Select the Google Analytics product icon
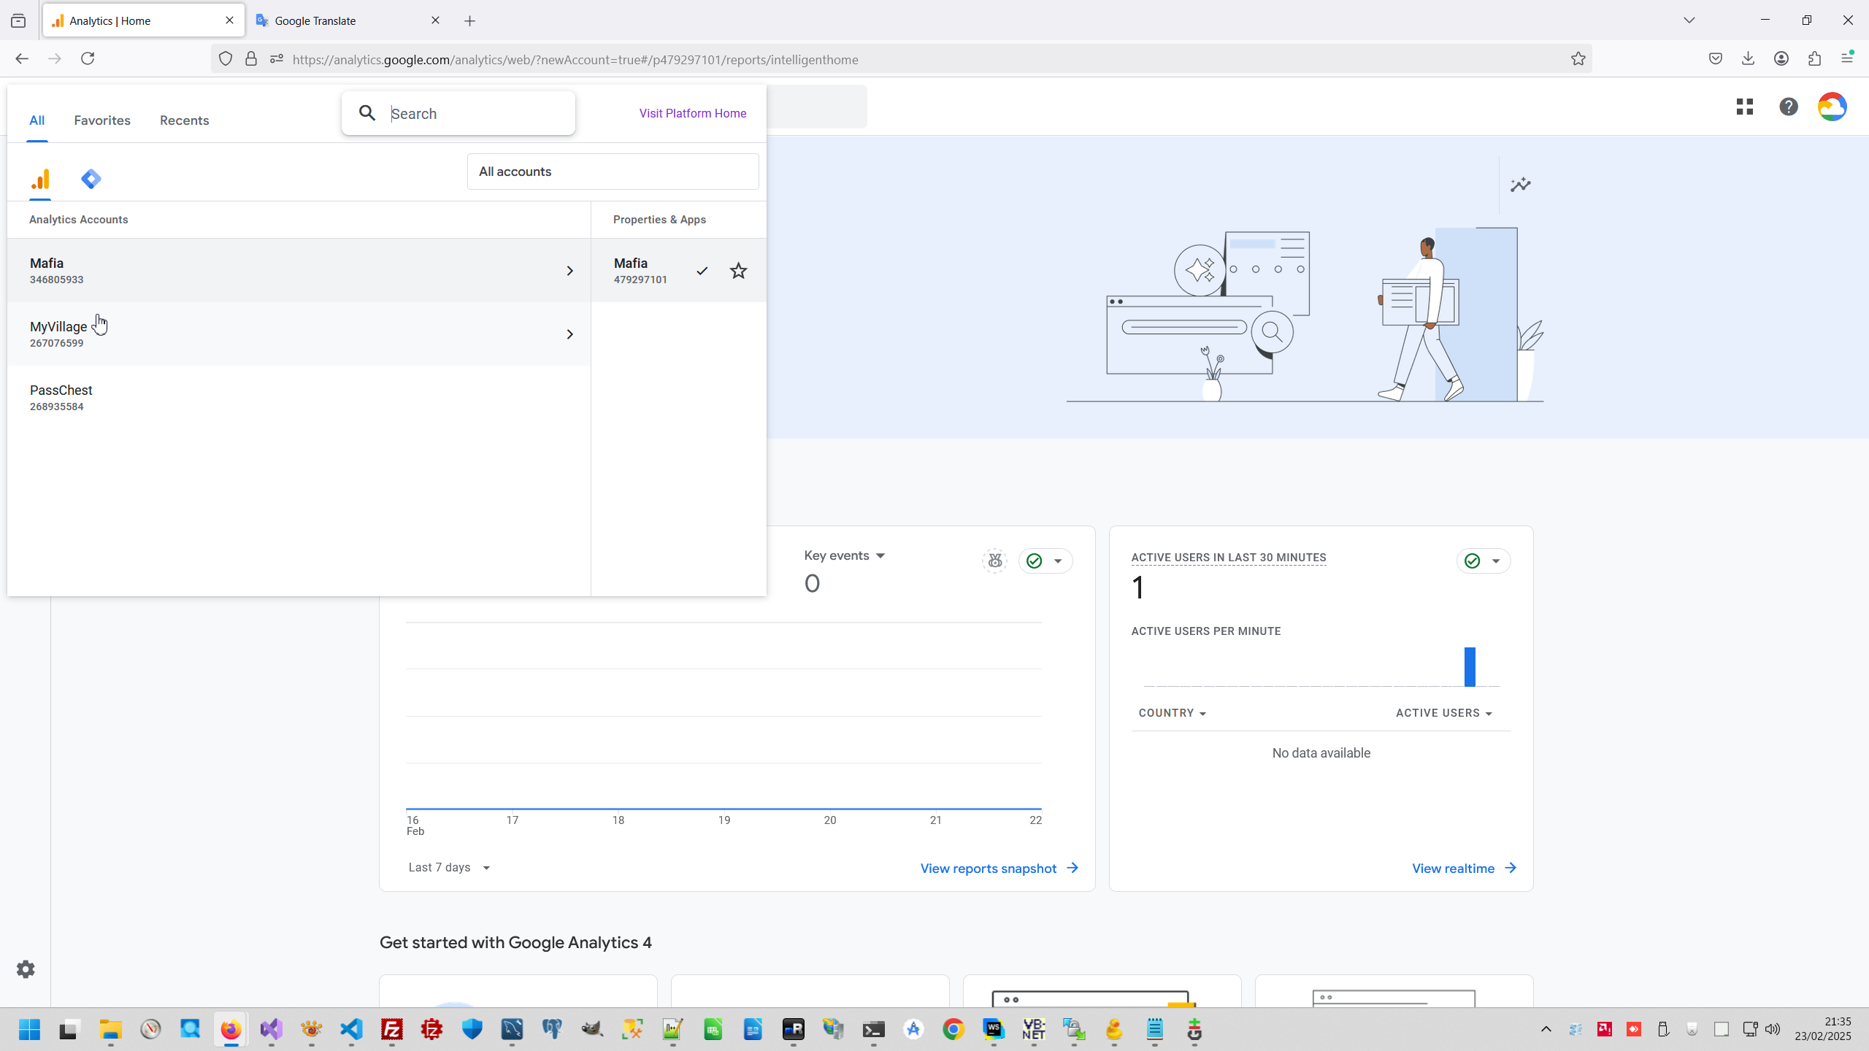 (40, 179)
